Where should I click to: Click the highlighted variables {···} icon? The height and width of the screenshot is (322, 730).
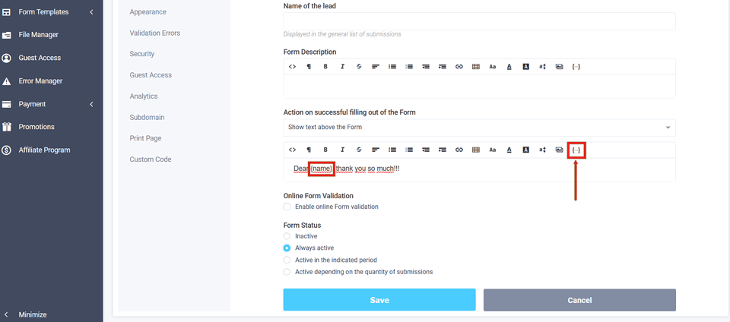pyautogui.click(x=576, y=150)
